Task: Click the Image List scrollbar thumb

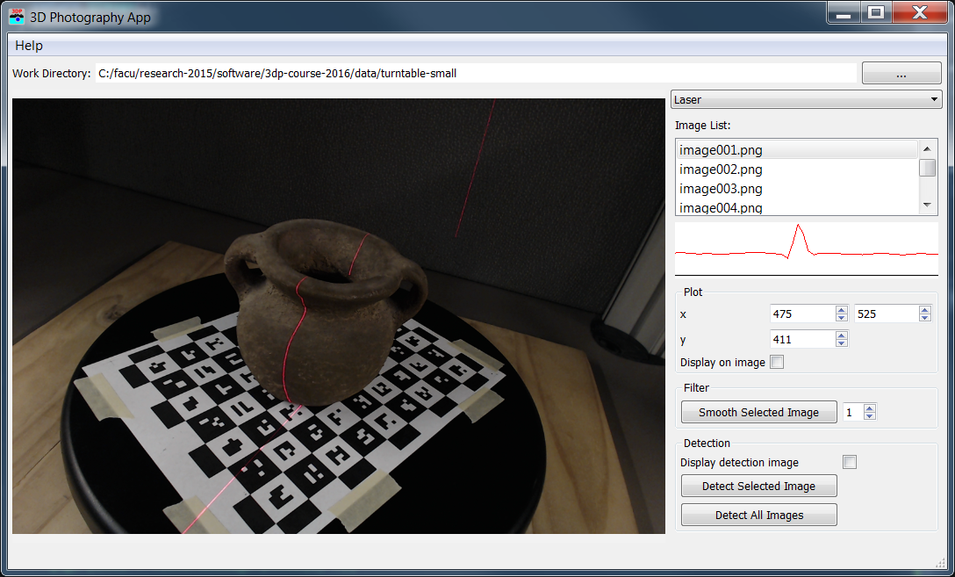Action: pos(927,168)
